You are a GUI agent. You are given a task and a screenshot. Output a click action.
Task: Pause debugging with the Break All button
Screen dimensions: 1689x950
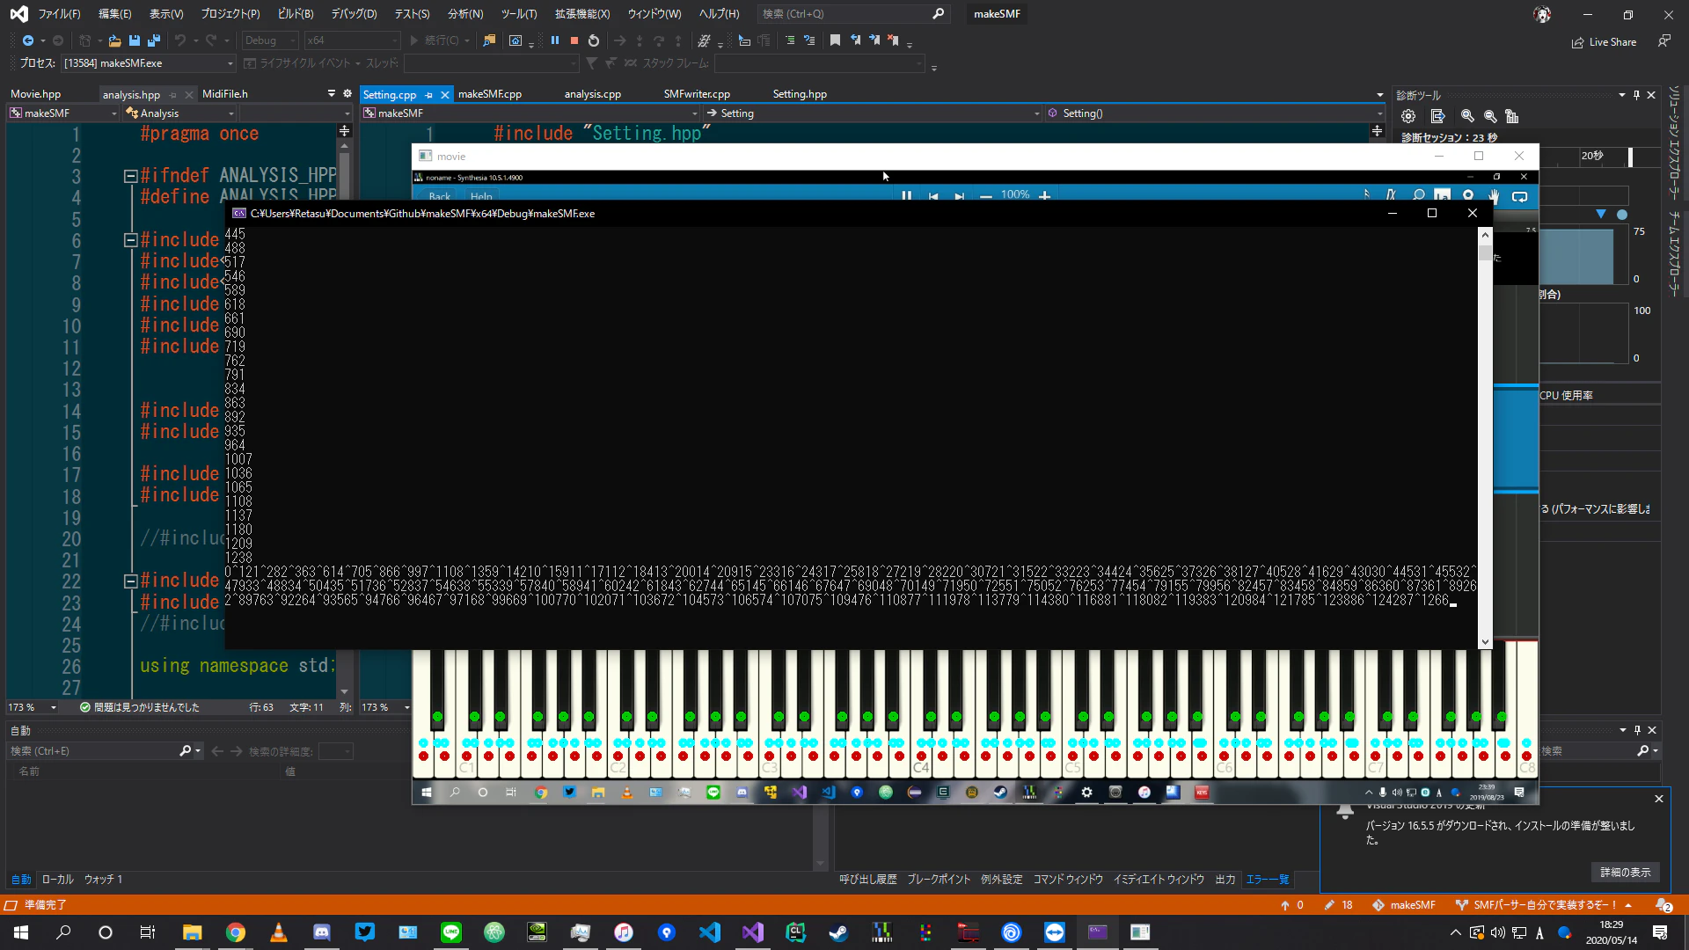[555, 40]
